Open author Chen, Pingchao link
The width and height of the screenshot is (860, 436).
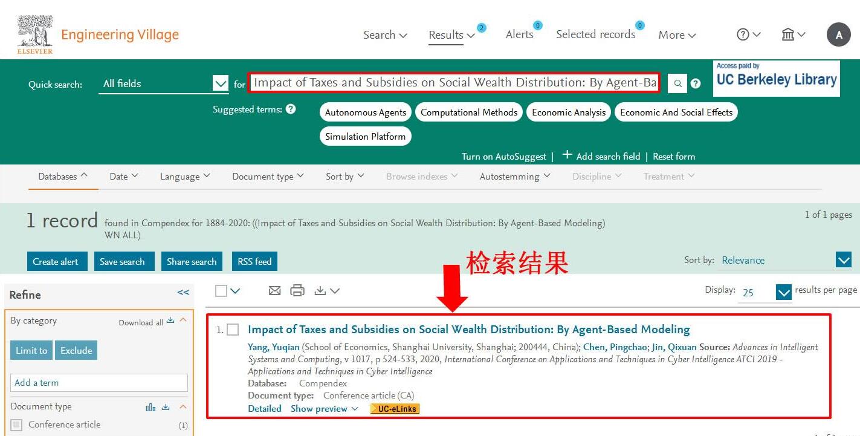coord(615,347)
